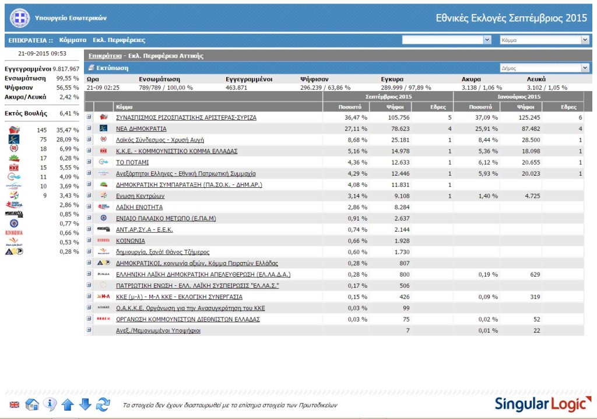Click the SingularLogic logo
The width and height of the screenshot is (597, 419).
click(543, 404)
